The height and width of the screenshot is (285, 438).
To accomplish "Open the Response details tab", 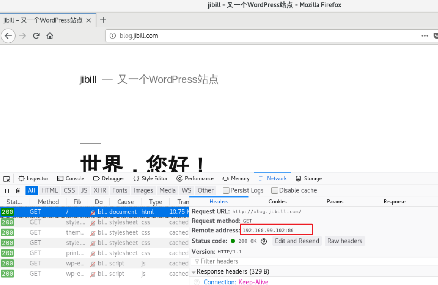I will pyautogui.click(x=395, y=202).
